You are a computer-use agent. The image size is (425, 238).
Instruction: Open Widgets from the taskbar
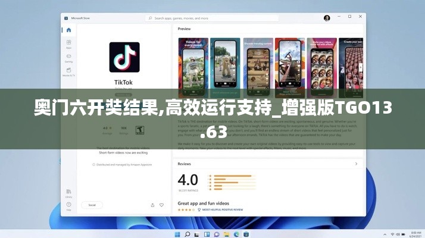coord(207,234)
